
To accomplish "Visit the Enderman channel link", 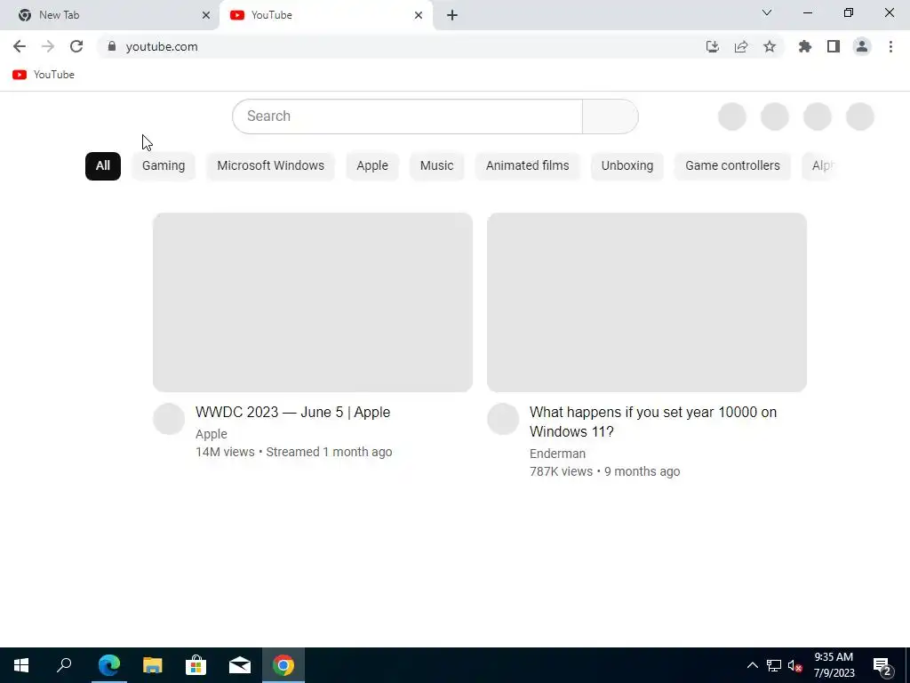I will point(558,454).
